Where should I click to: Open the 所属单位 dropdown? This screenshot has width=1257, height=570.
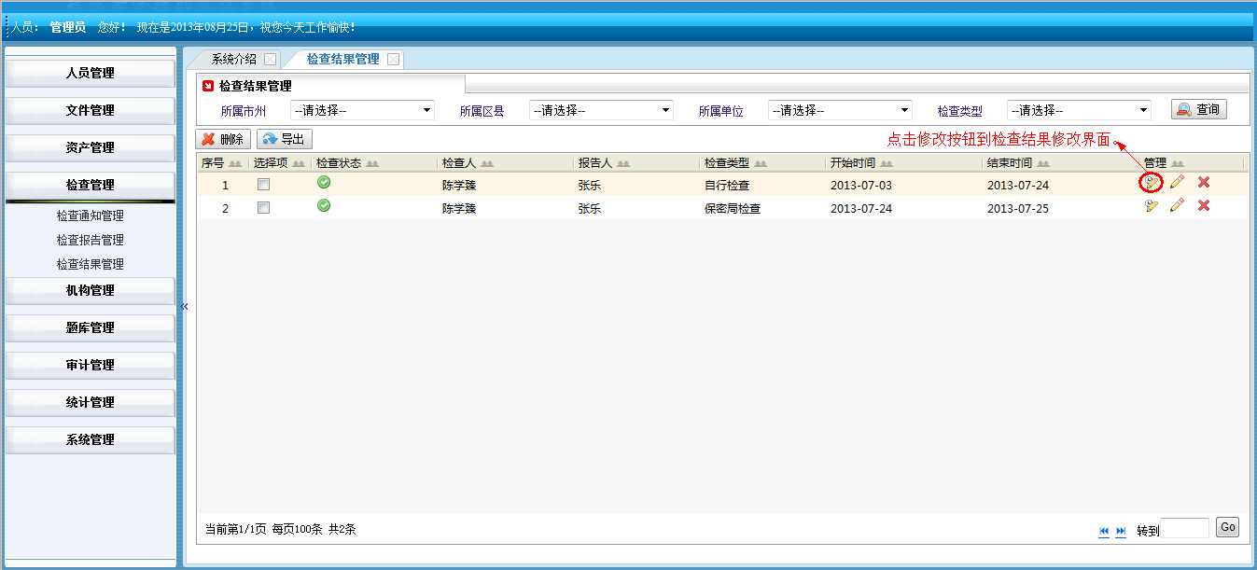[840, 110]
